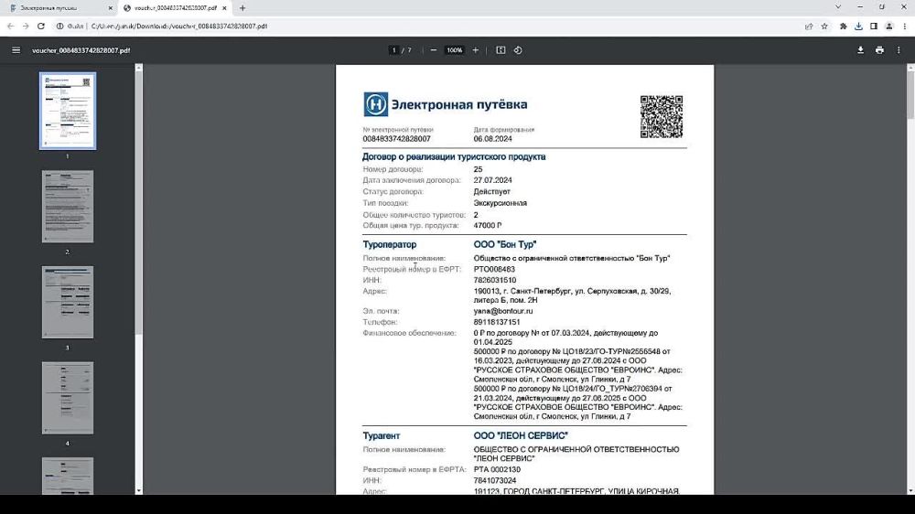Jump to page 3 thumbnail

pyautogui.click(x=68, y=302)
